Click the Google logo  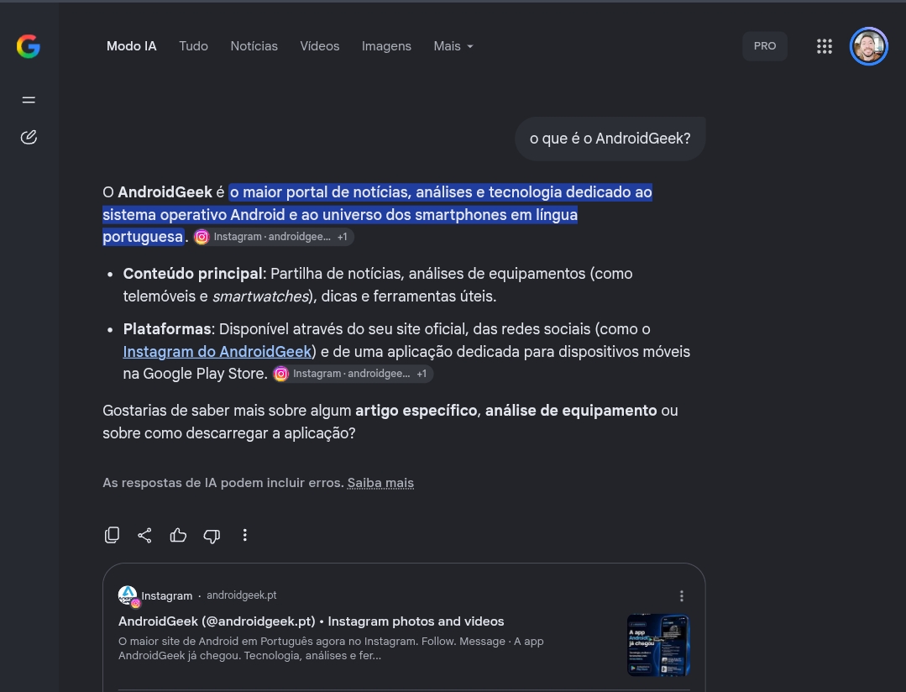[29, 46]
